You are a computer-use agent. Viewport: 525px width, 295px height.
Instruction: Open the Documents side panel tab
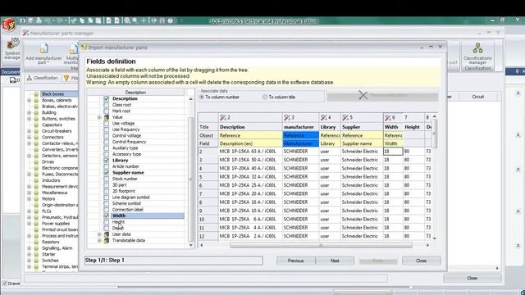click(x=10, y=72)
